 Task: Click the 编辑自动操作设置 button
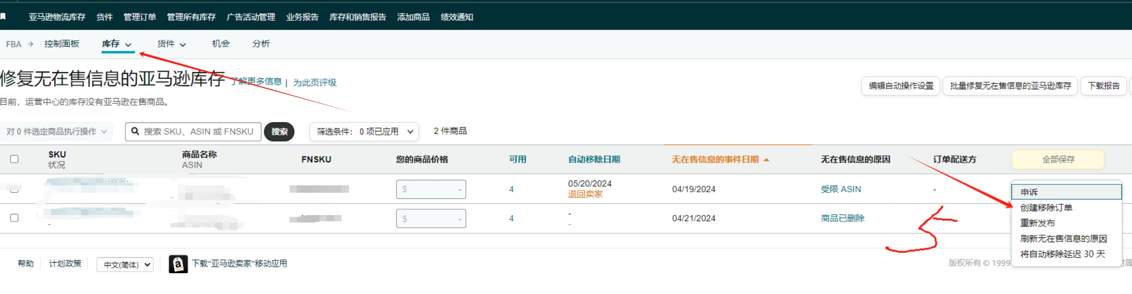(901, 86)
